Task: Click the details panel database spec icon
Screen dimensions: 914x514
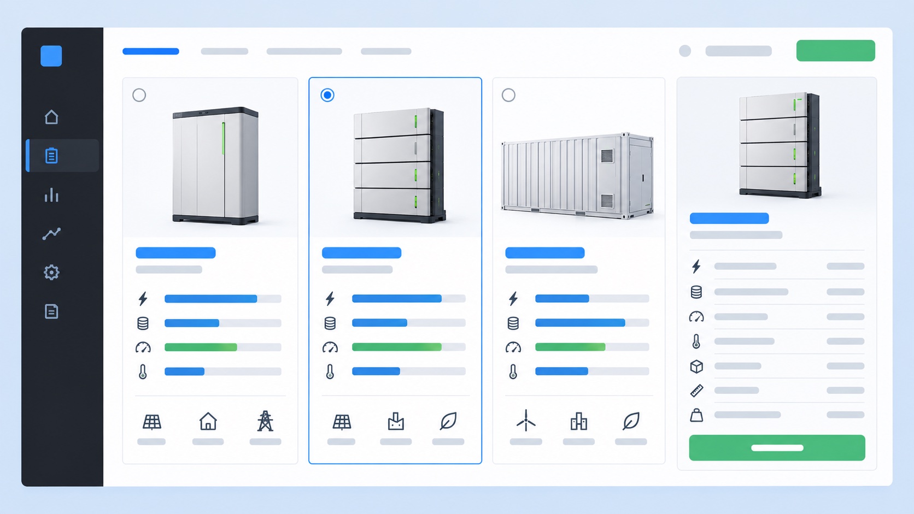Action: click(696, 292)
